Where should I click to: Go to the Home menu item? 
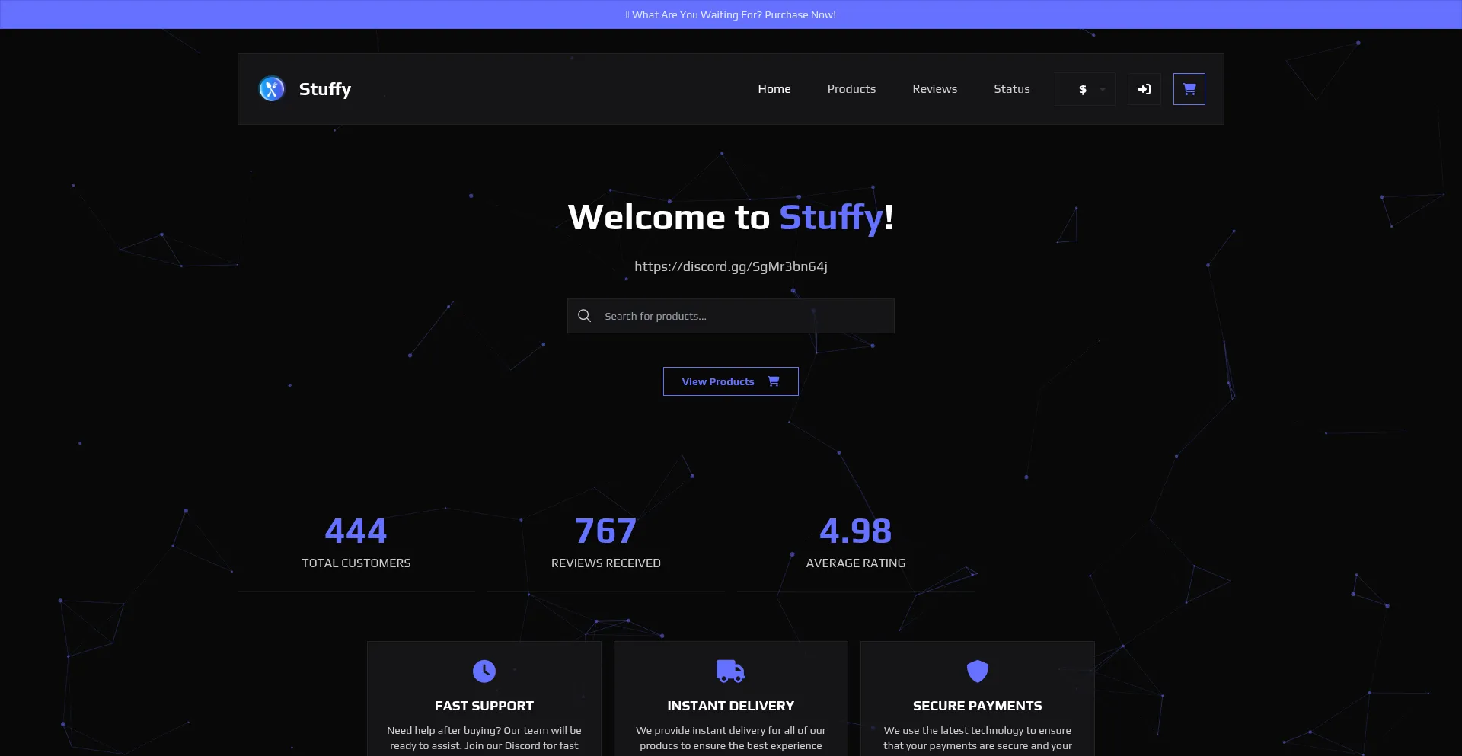tap(774, 89)
